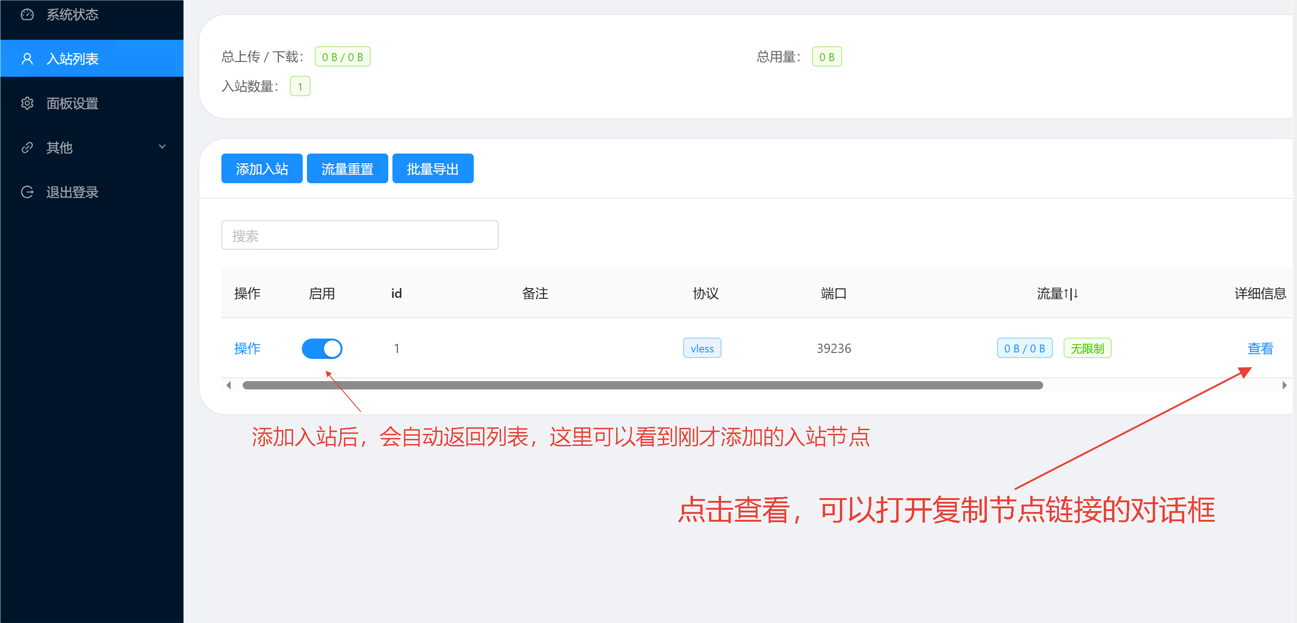
Task: Focus the 搜索 search input field
Action: point(360,235)
